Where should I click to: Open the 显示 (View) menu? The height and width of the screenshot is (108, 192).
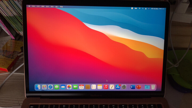[x=47, y=7]
